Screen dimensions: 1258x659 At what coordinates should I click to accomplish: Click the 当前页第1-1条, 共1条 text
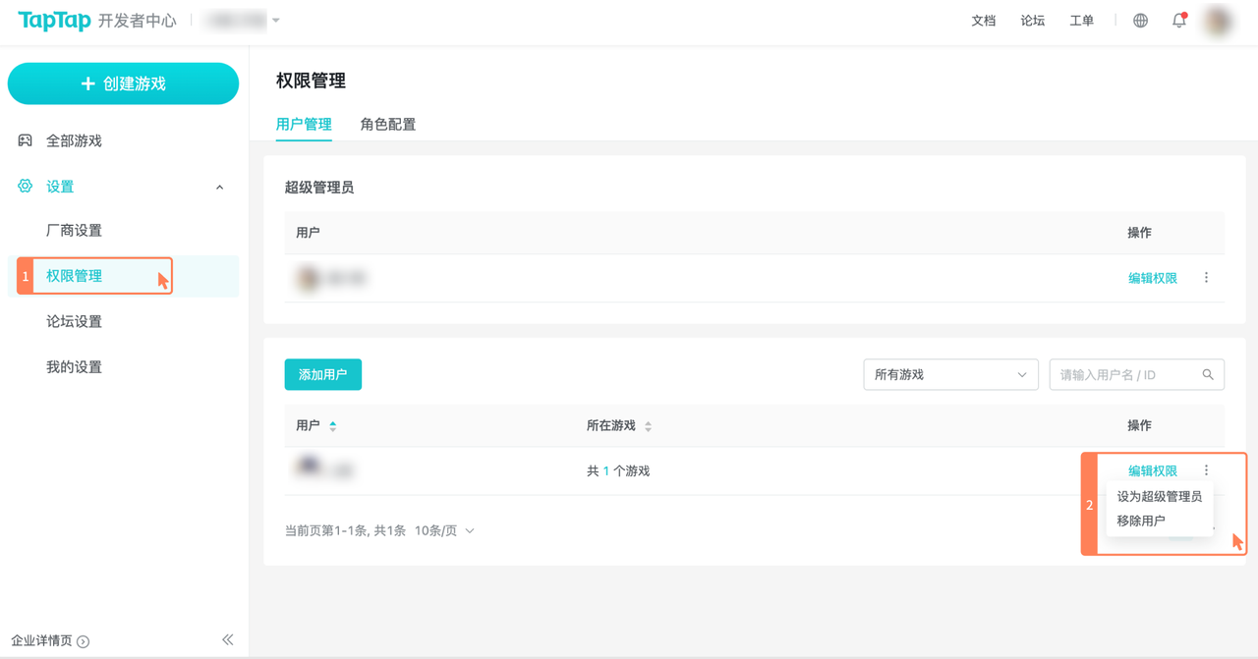click(345, 530)
